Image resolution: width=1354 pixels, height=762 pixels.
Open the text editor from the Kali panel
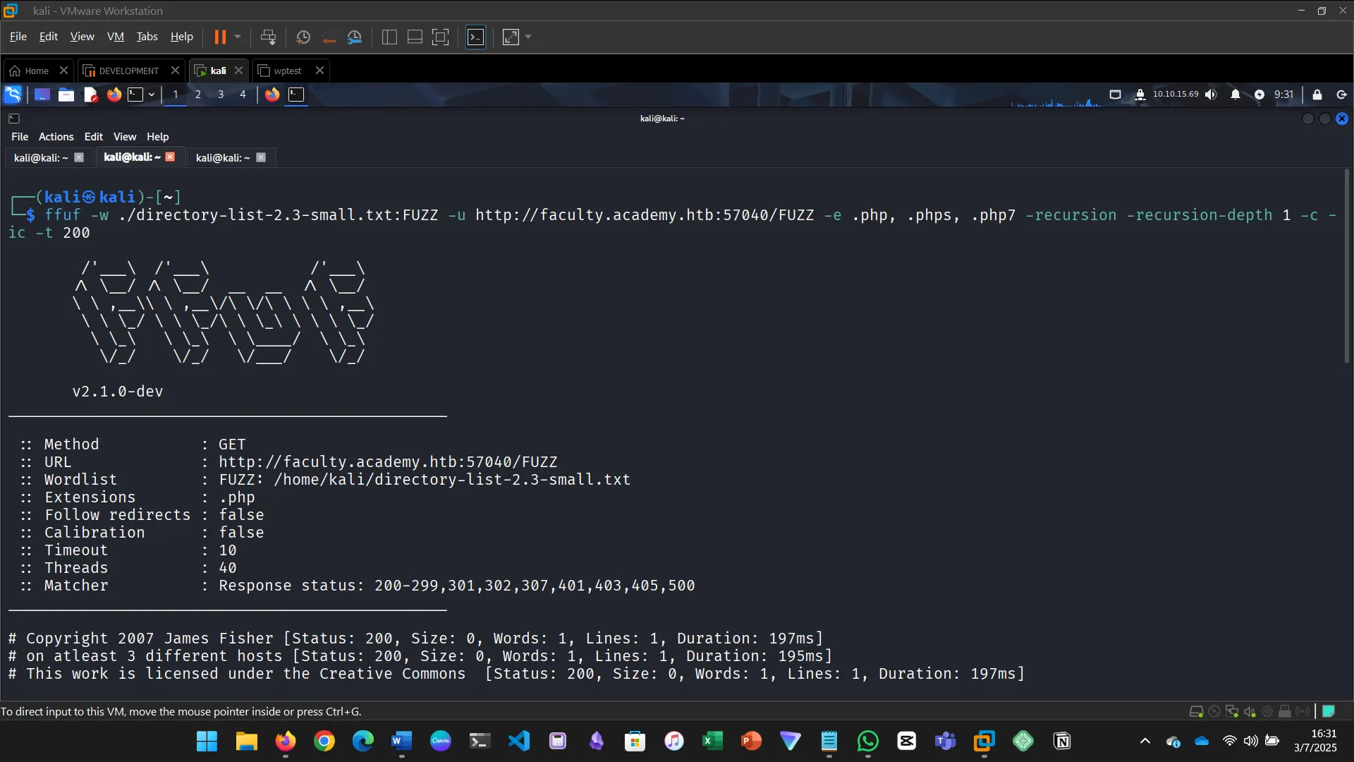click(90, 95)
